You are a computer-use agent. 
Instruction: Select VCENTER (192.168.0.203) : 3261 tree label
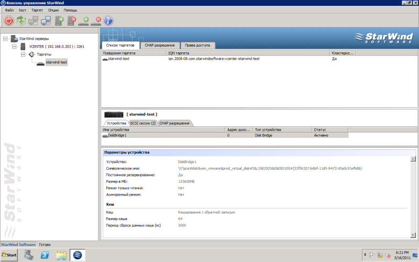point(57,47)
